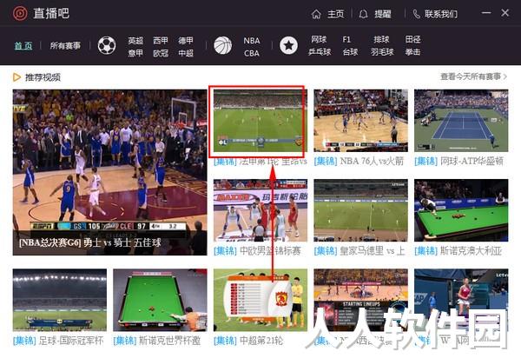Click the 皇家马德里 vs 上 title link
The width and height of the screenshot is (521, 358).
tap(359, 250)
